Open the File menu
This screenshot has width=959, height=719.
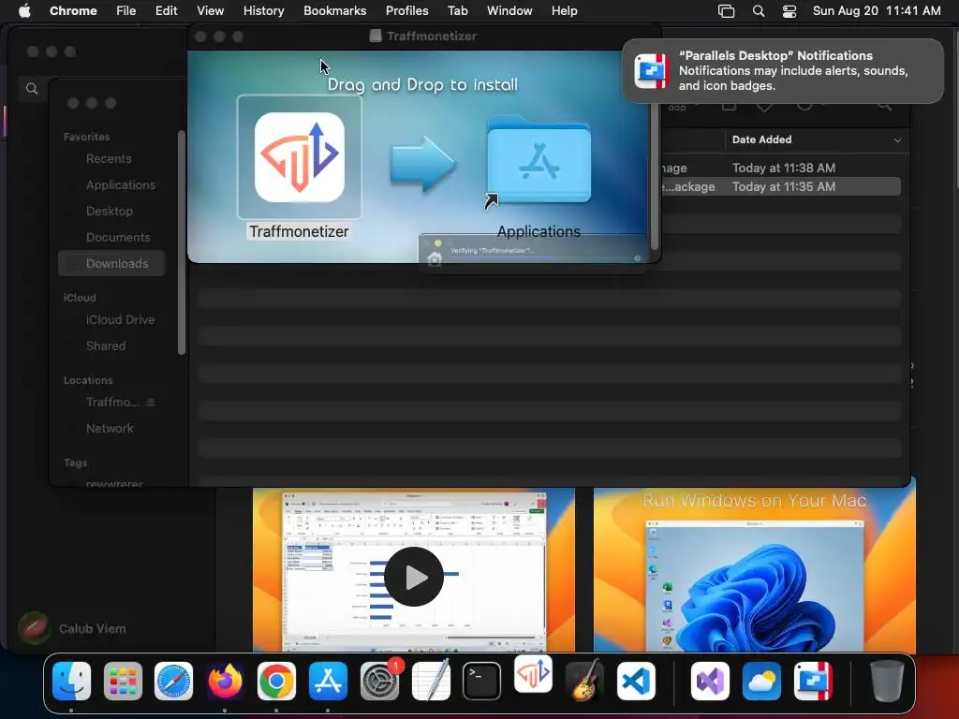pos(126,11)
